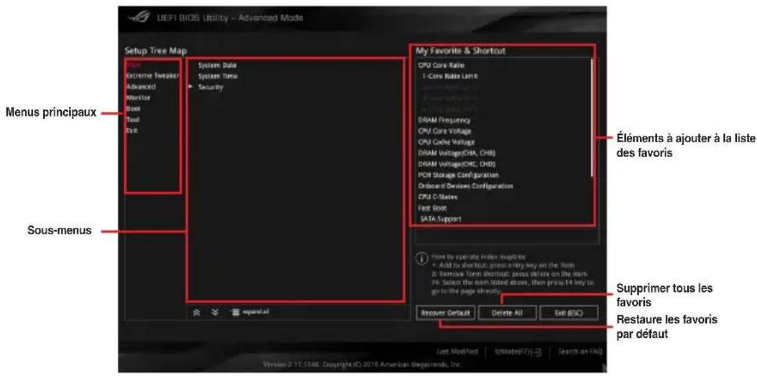Image resolution: width=757 pixels, height=376 pixels.
Task: Select CPU Cache Voltage favorite entry
Action: pyautogui.click(x=446, y=142)
